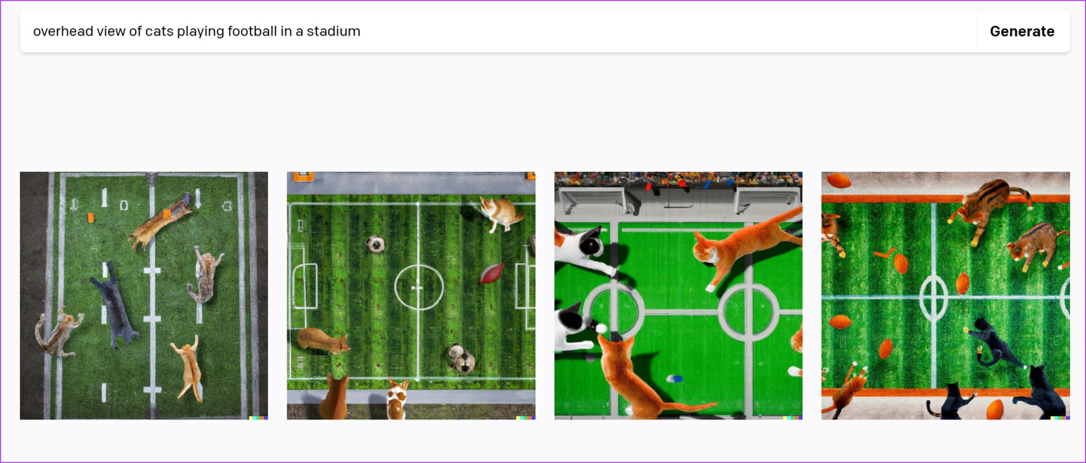Click the red football in the second image

click(491, 274)
